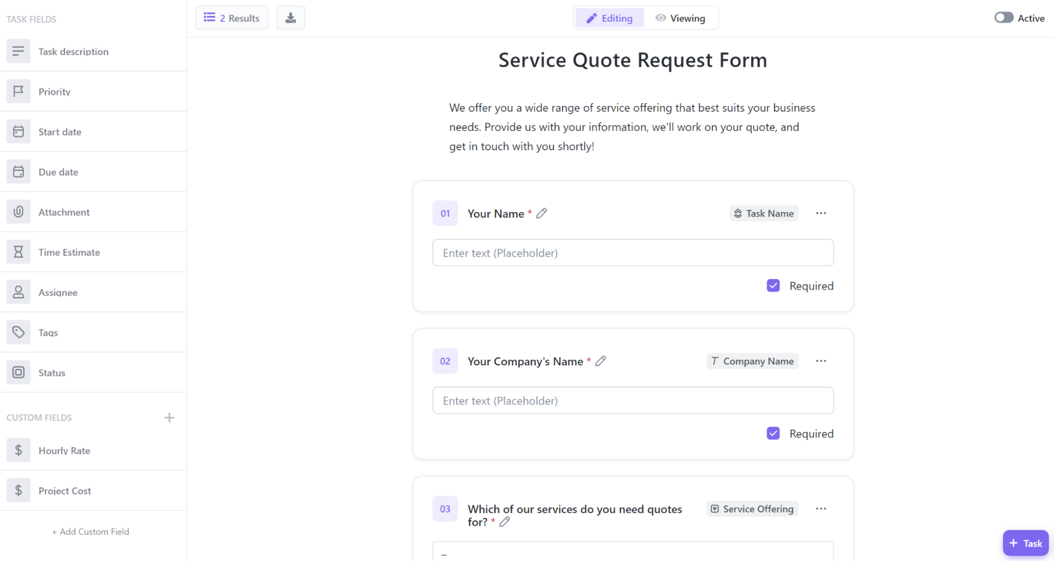Uncheck Required for Company's Name question
The width and height of the screenshot is (1054, 561).
point(773,433)
